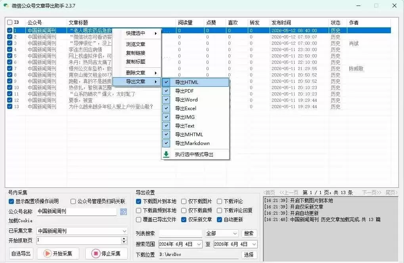
Task: Enable 覆盖已导出文件 checkbox
Action: (x=139, y=219)
